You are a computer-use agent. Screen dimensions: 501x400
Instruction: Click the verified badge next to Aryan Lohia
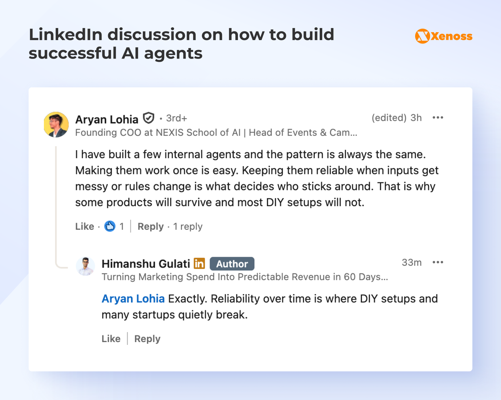[x=149, y=118]
